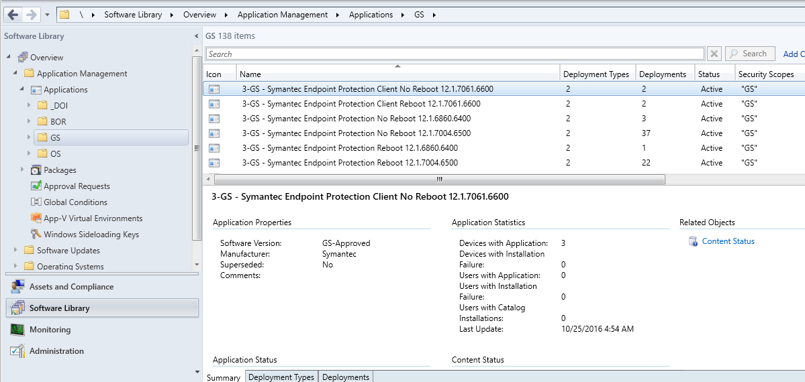
Task: Click the Packages node icon
Action: (x=36, y=170)
